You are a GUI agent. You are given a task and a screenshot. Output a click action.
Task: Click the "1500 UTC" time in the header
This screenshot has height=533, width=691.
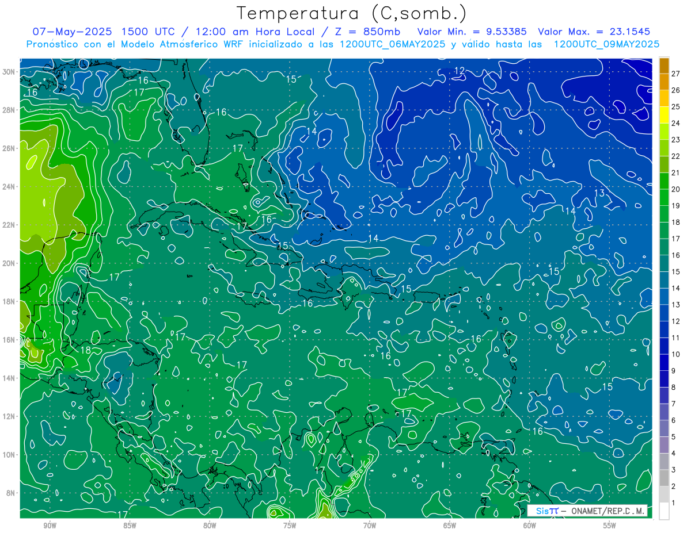[x=146, y=32]
